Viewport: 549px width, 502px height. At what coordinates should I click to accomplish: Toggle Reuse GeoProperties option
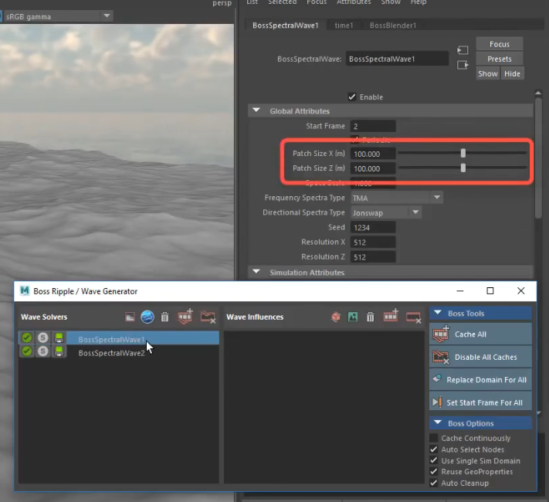[433, 472]
